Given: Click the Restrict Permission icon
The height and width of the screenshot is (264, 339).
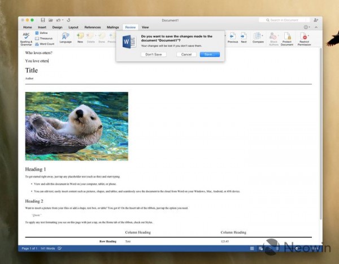Looking at the screenshot, I should click(x=304, y=36).
